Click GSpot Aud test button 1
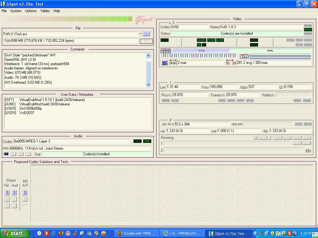This screenshot has width=318, height=238. pos(14,193)
